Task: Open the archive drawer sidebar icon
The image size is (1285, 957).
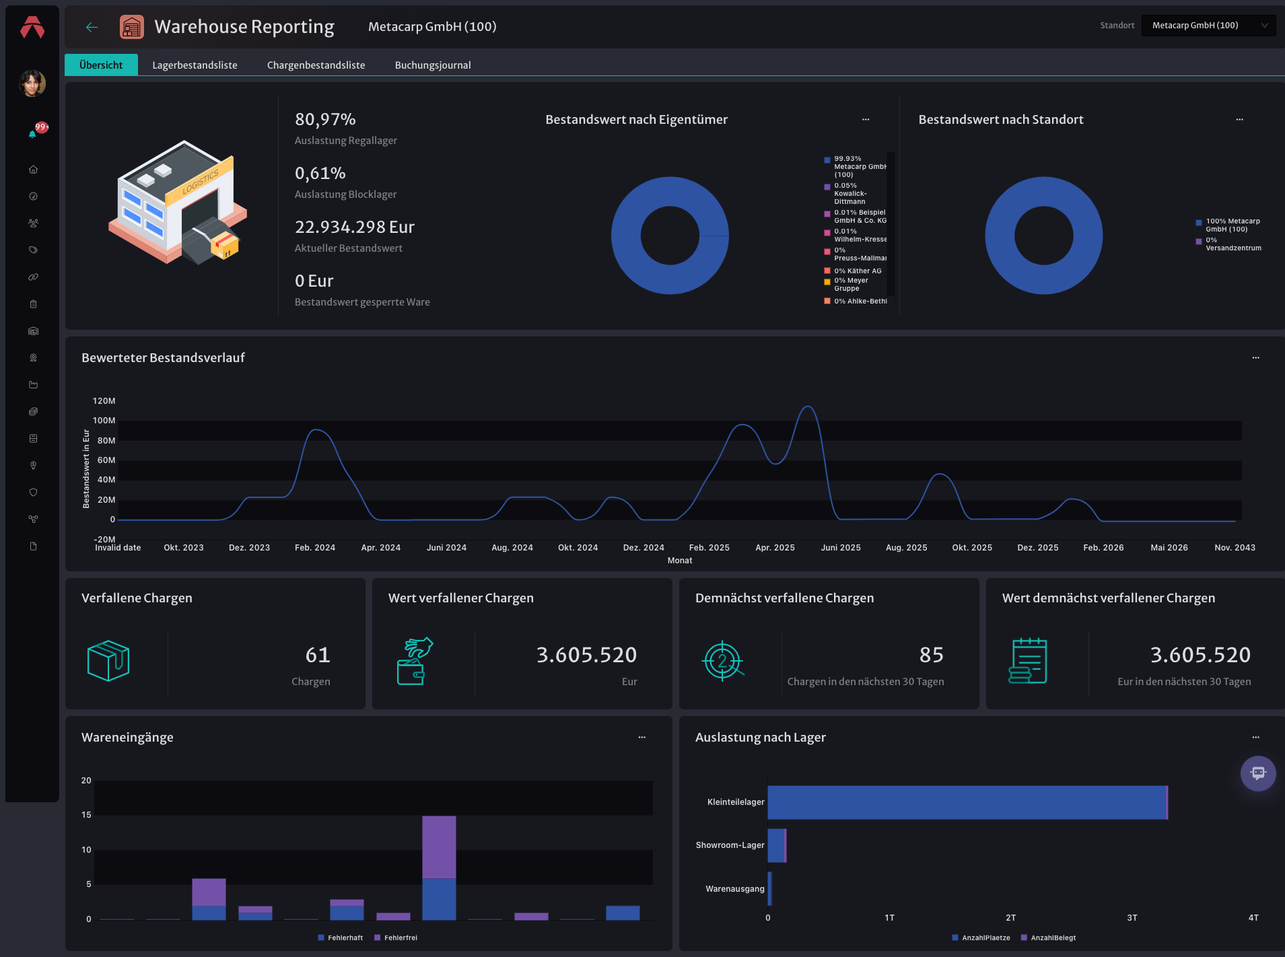Action: (33, 439)
